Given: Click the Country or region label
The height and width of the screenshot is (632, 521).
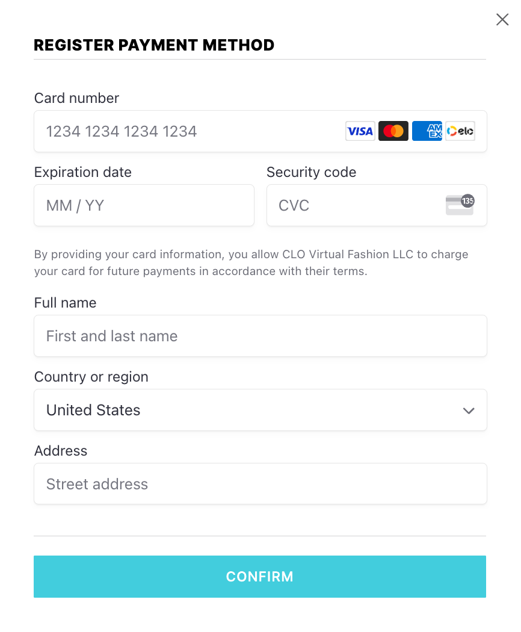Looking at the screenshot, I should click(x=91, y=377).
